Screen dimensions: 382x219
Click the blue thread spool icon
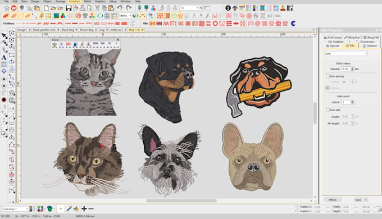(262, 8)
